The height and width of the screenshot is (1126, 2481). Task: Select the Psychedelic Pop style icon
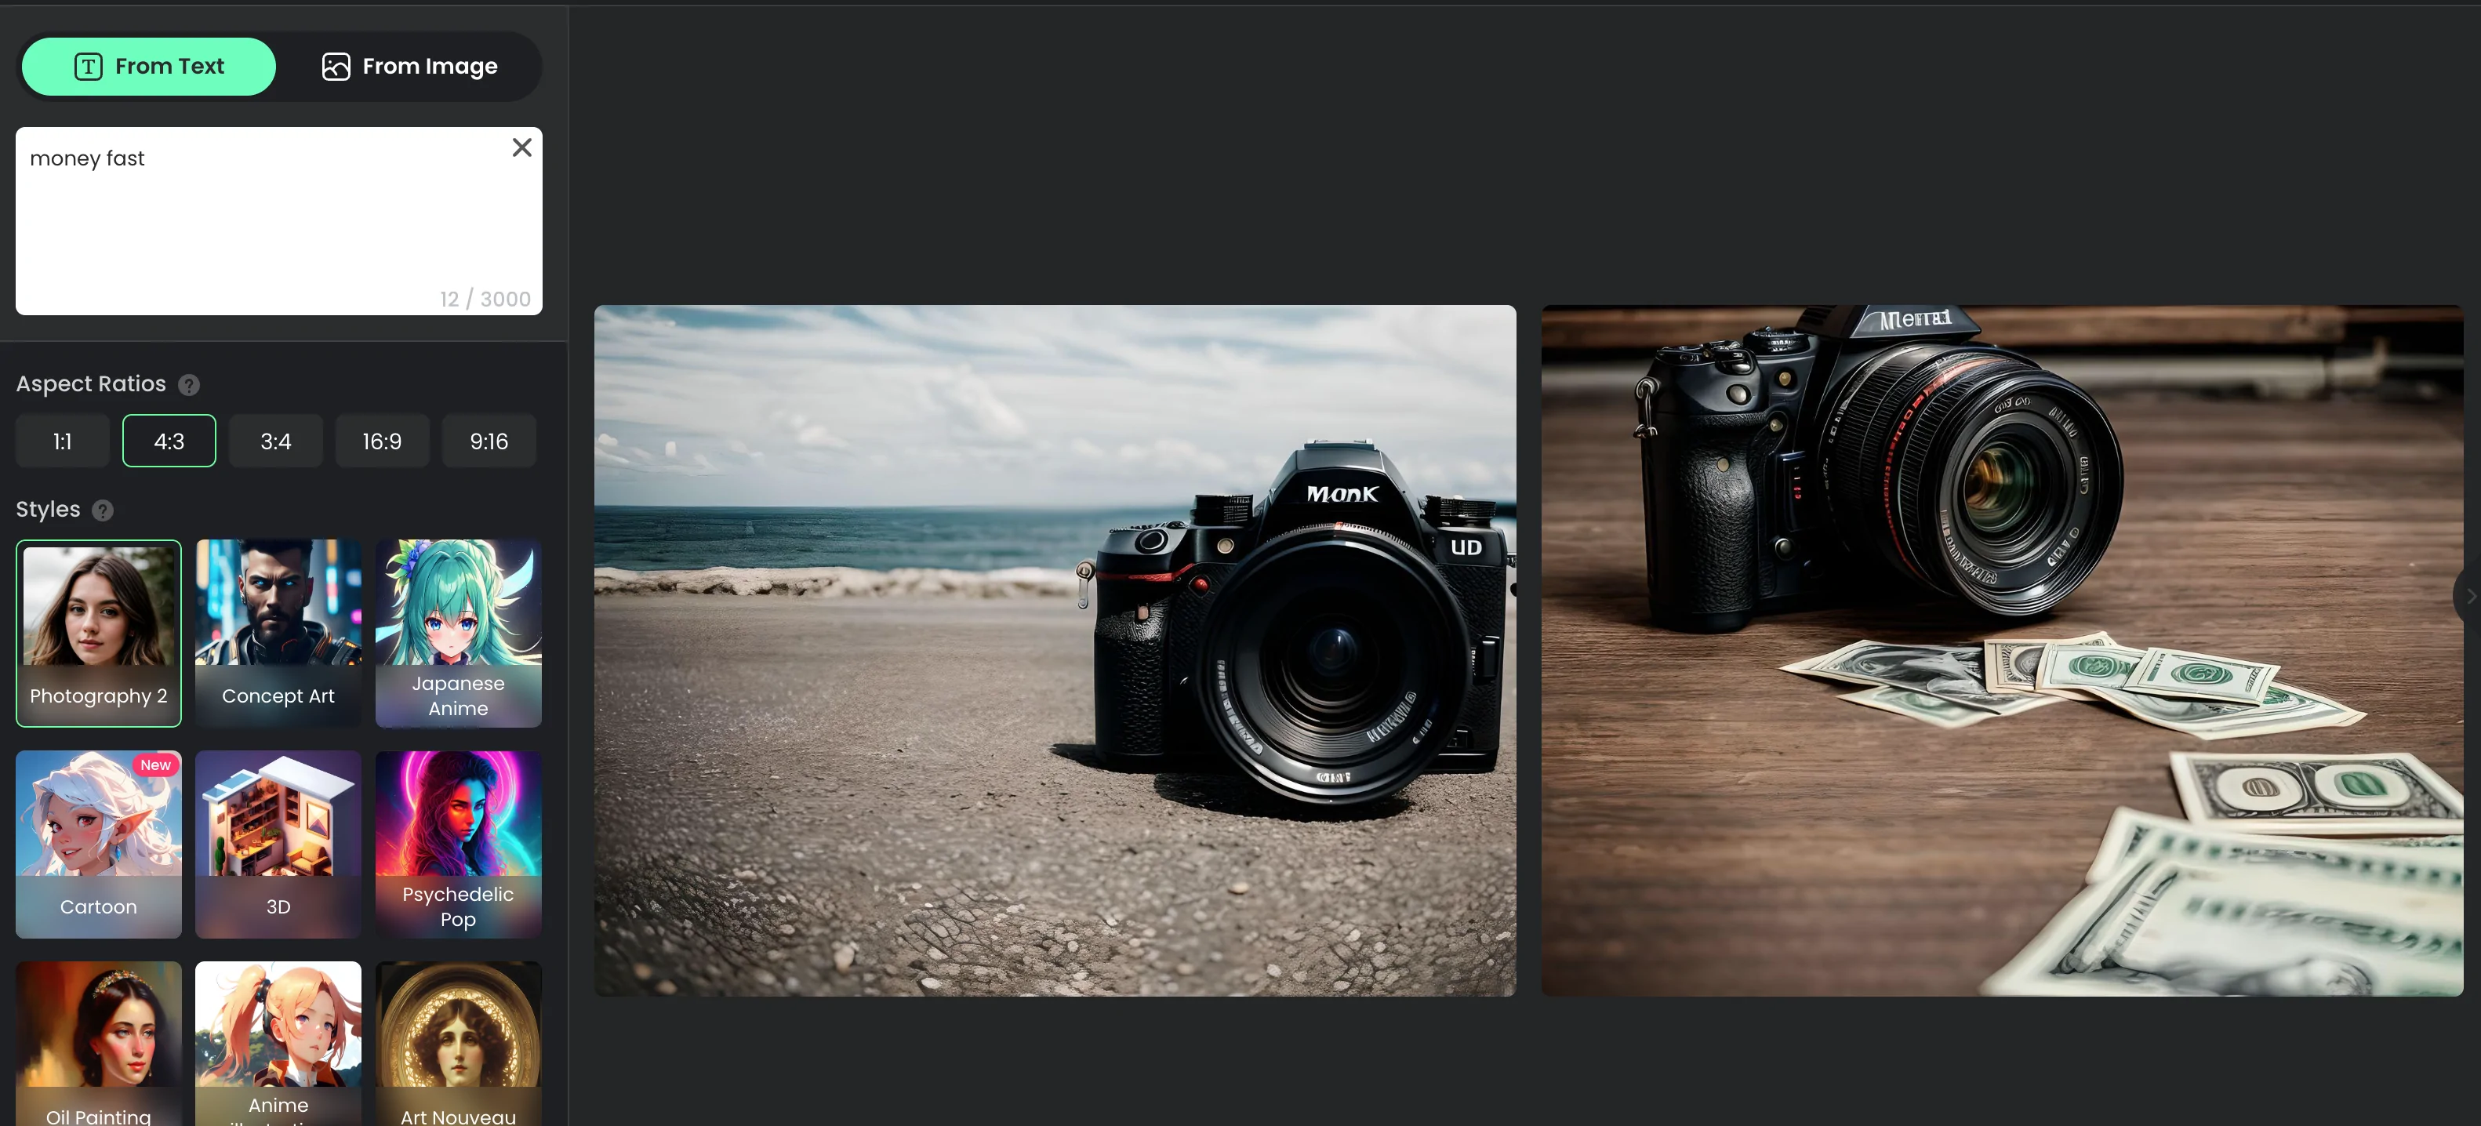tap(457, 843)
